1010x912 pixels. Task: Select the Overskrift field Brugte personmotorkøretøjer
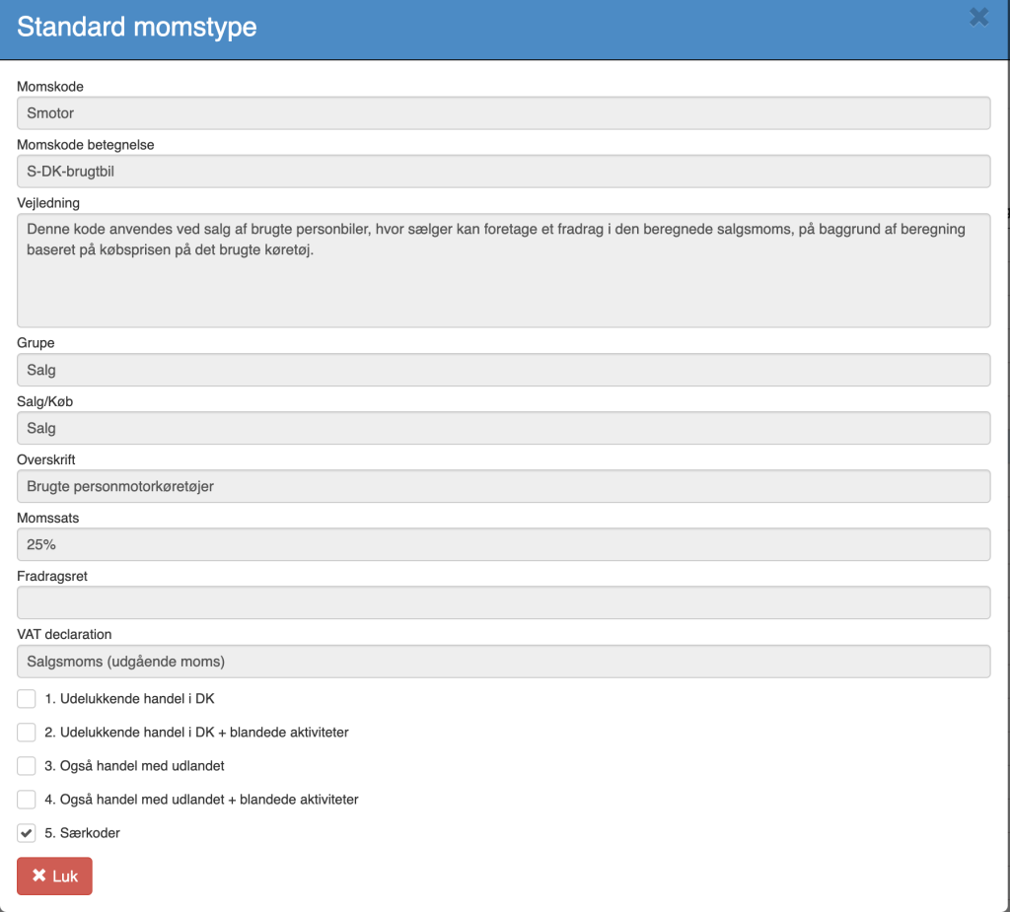tap(504, 486)
